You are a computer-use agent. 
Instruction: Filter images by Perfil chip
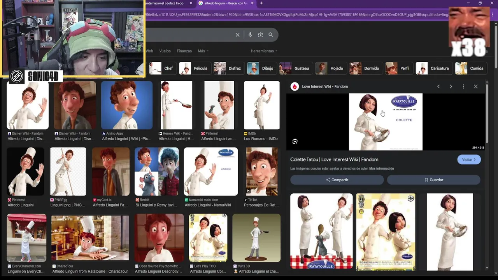400,68
